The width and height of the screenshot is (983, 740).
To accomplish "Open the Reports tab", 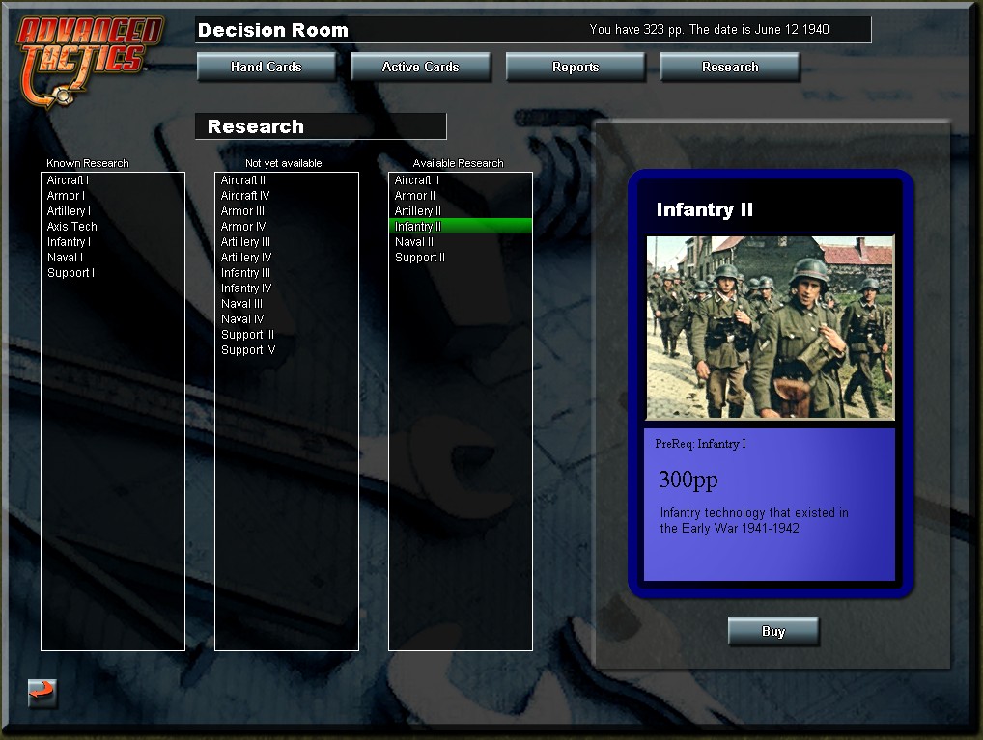I will coord(576,67).
